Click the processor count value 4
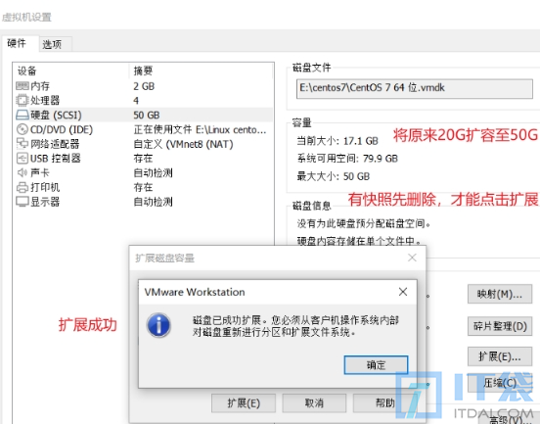 (x=136, y=101)
